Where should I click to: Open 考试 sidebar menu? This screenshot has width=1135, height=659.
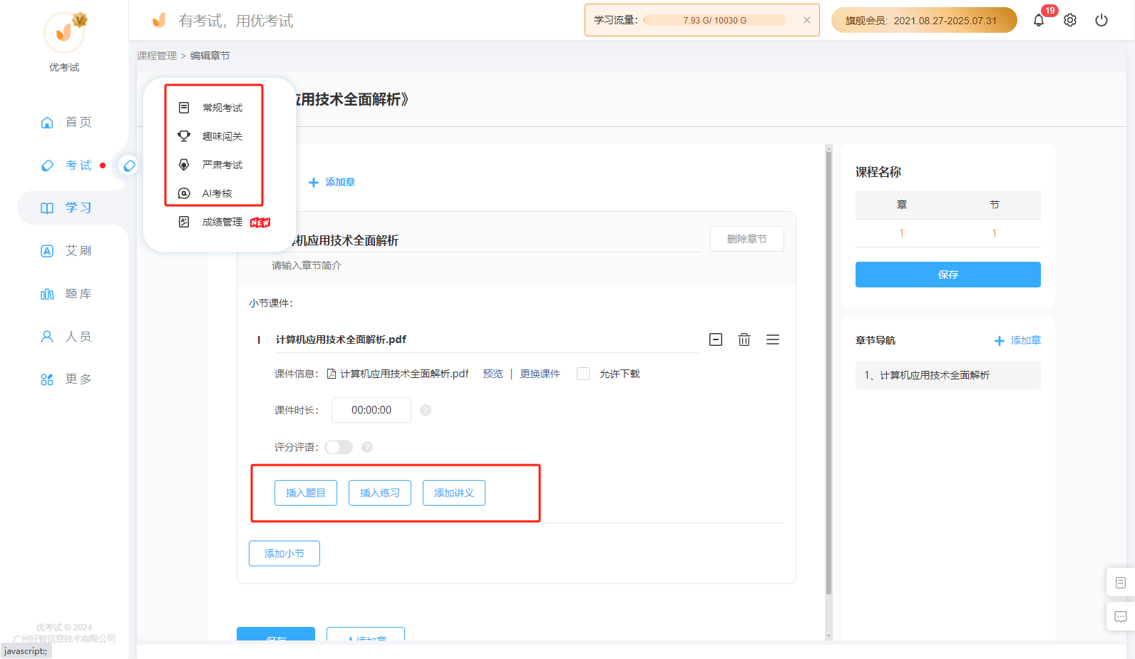[66, 165]
